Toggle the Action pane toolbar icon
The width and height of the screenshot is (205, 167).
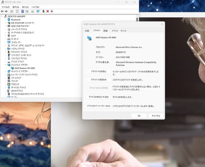[x=27, y=11]
